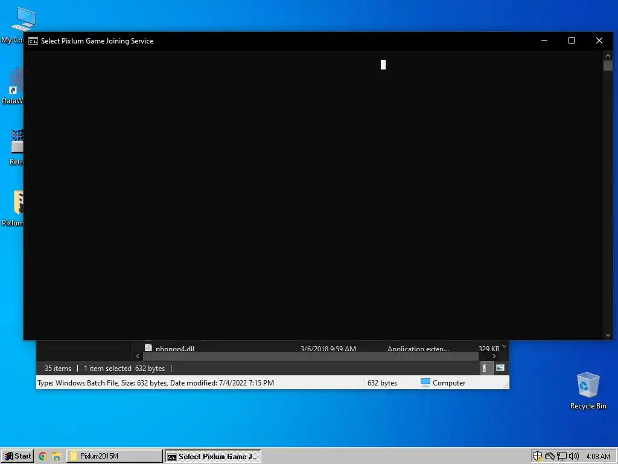Launch Google Chrome from the taskbar

[43, 457]
